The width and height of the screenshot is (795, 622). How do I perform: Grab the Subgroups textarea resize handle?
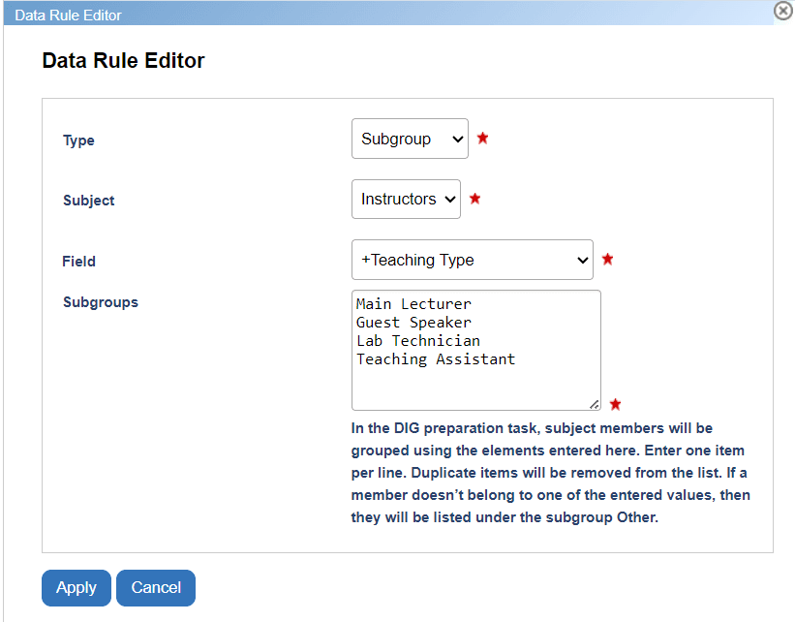595,404
